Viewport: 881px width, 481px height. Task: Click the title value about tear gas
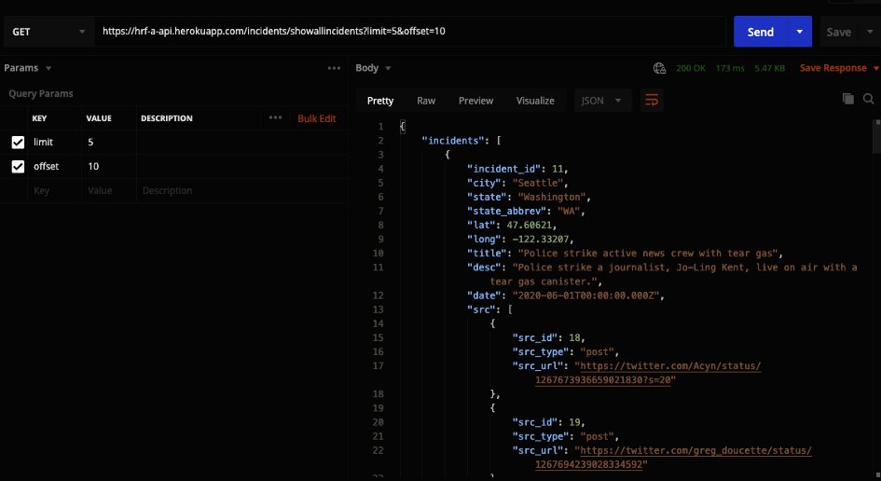pos(647,253)
